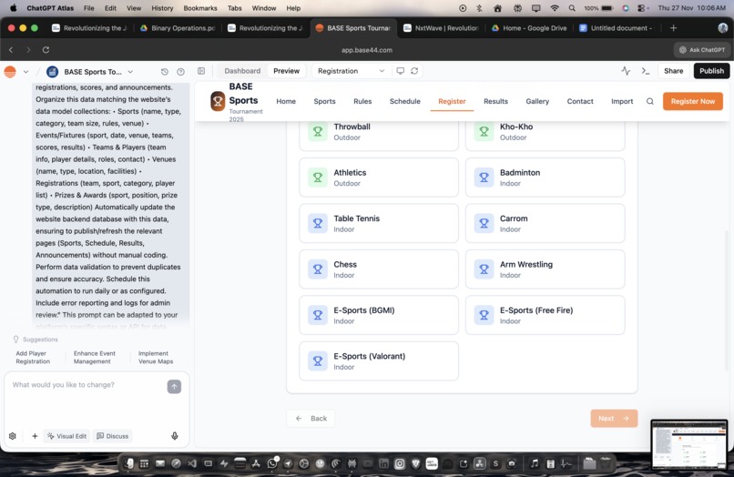734x477 pixels.
Task: Open Instagram from the dock
Action: pyautogui.click(x=399, y=463)
